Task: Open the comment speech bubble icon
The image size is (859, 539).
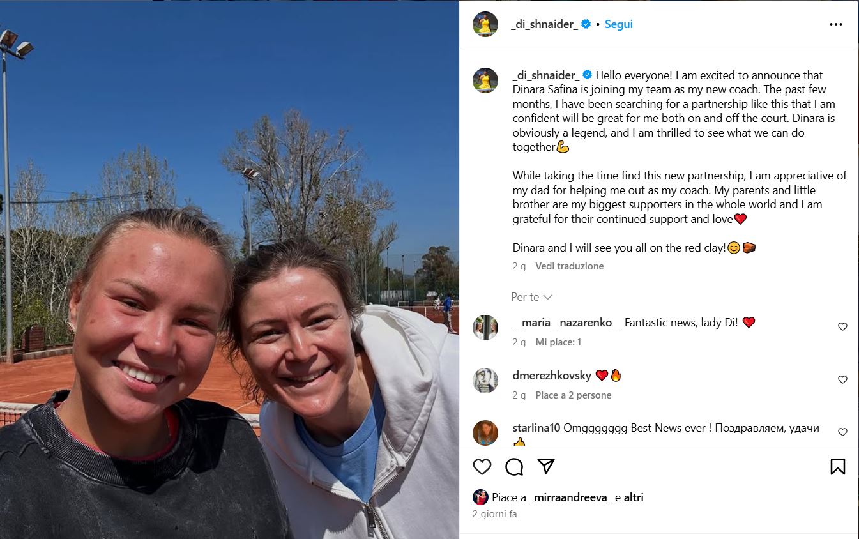Action: point(514,467)
